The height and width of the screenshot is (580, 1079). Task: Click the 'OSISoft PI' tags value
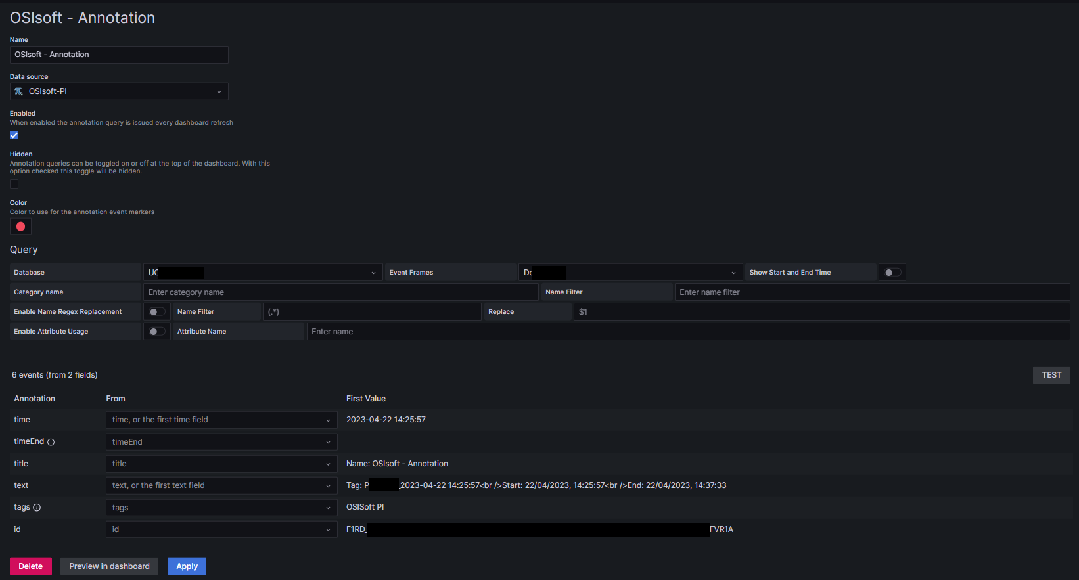(365, 507)
